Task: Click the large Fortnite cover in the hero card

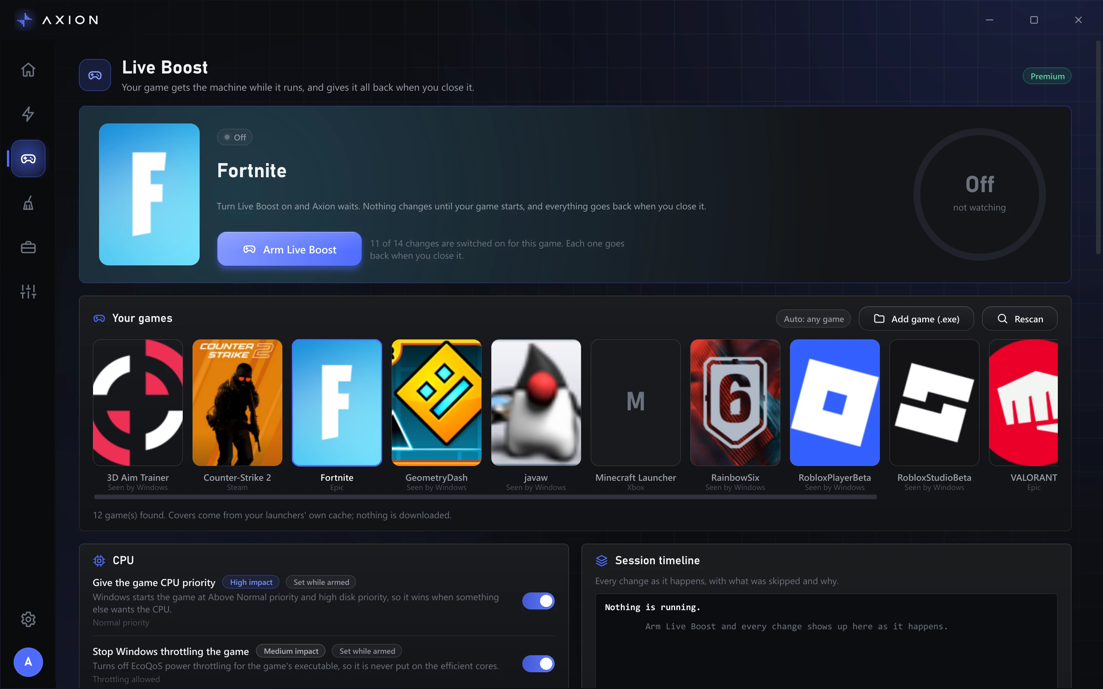Action: [x=149, y=194]
